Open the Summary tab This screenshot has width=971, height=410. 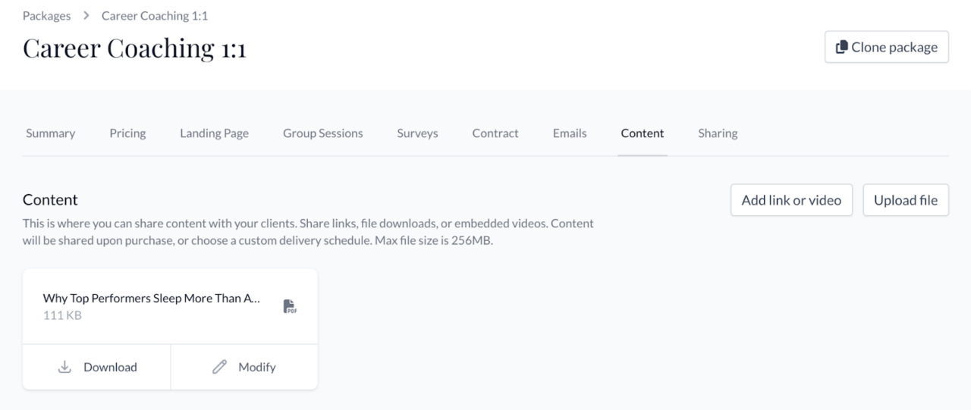pos(51,133)
